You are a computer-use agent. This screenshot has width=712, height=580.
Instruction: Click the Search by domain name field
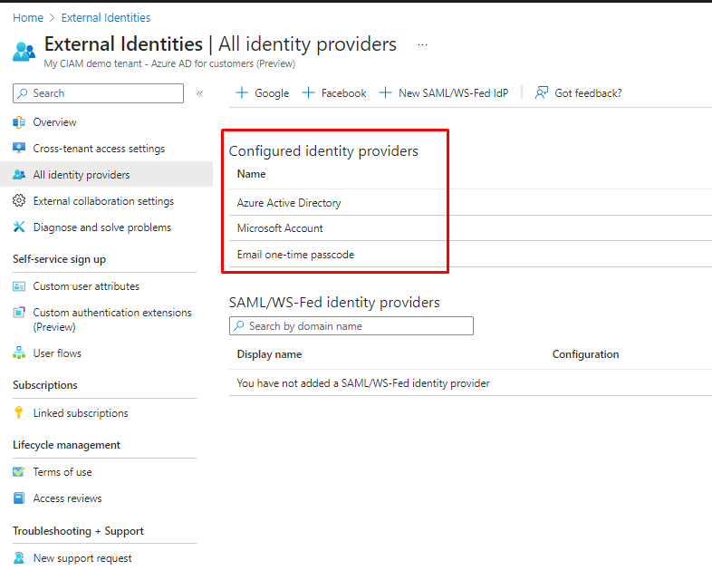pyautogui.click(x=351, y=326)
